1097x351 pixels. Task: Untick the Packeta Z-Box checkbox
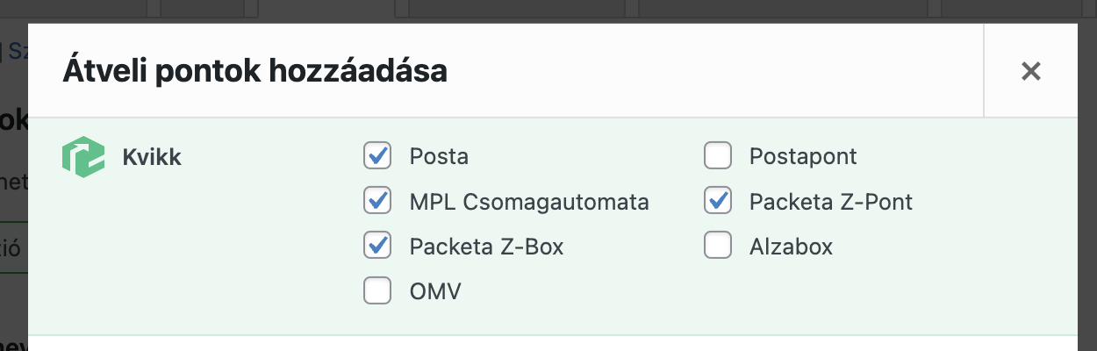[377, 246]
